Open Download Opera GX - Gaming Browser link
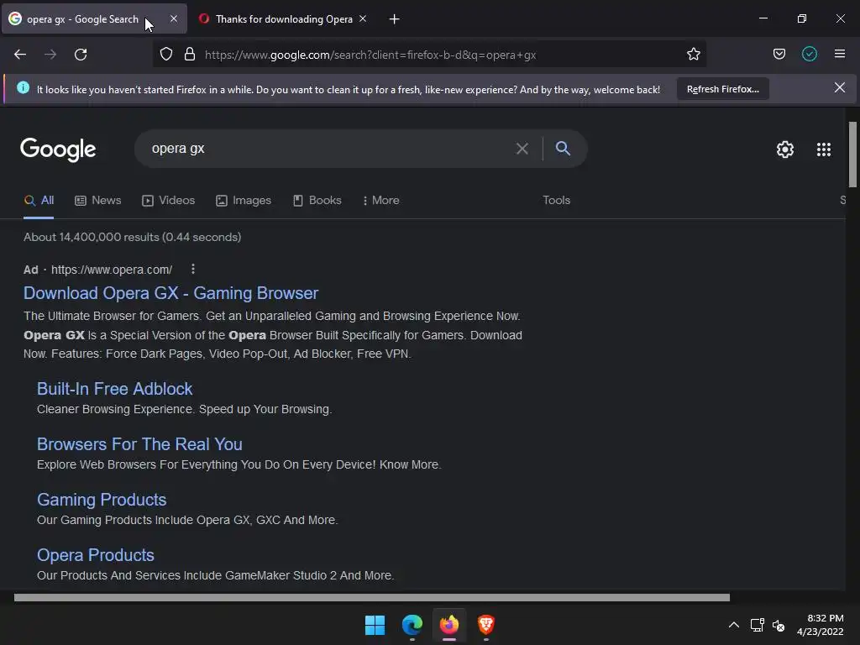 pos(170,293)
